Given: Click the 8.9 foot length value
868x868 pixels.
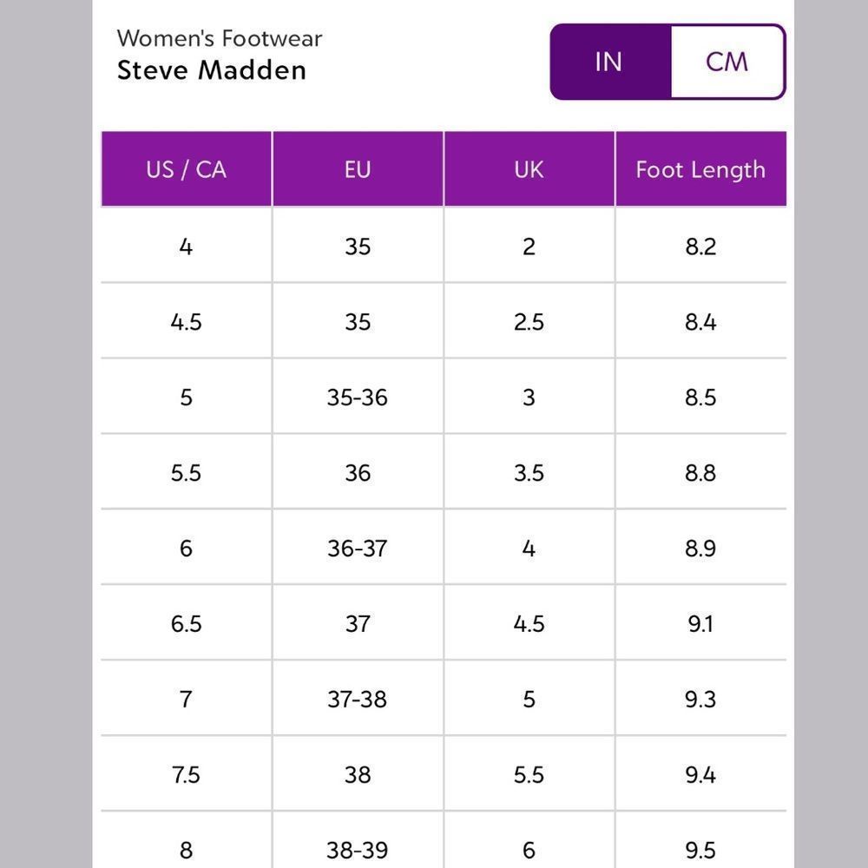Looking at the screenshot, I should click(x=700, y=549).
